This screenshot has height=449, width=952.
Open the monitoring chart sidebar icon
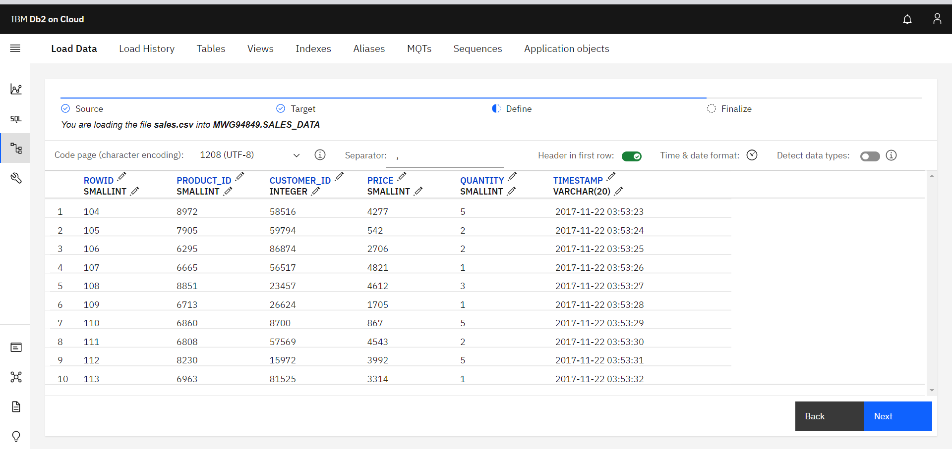pos(16,89)
